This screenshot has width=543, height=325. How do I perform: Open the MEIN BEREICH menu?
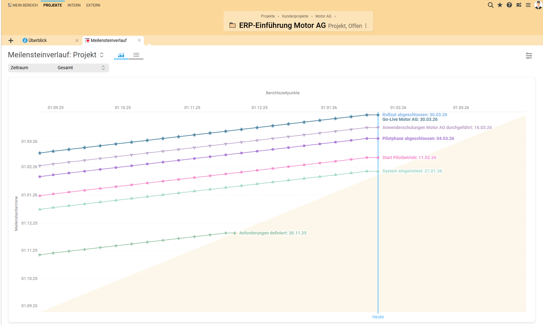point(23,5)
